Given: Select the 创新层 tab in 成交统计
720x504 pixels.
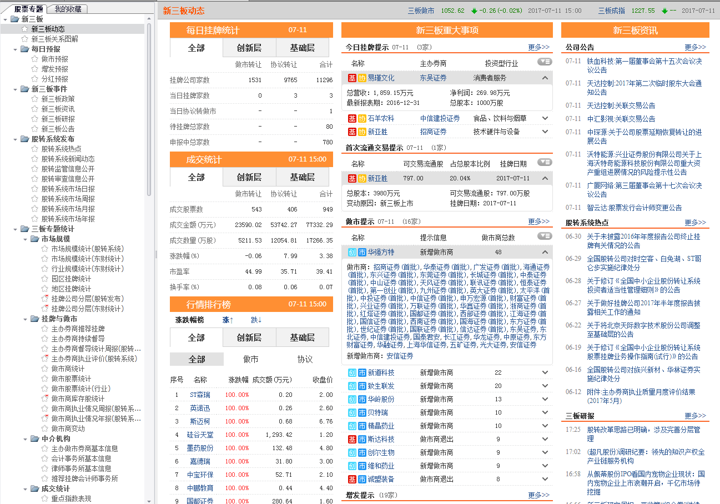Looking at the screenshot, I should (x=250, y=178).
